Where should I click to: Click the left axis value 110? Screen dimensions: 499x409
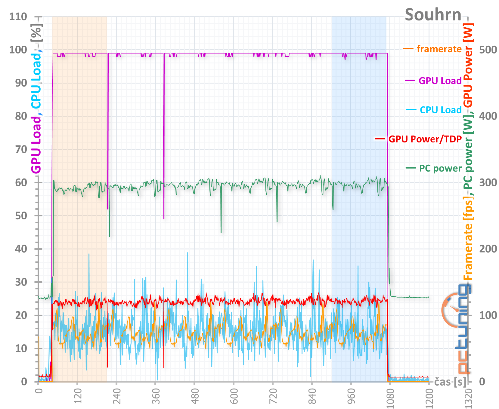coord(18,17)
